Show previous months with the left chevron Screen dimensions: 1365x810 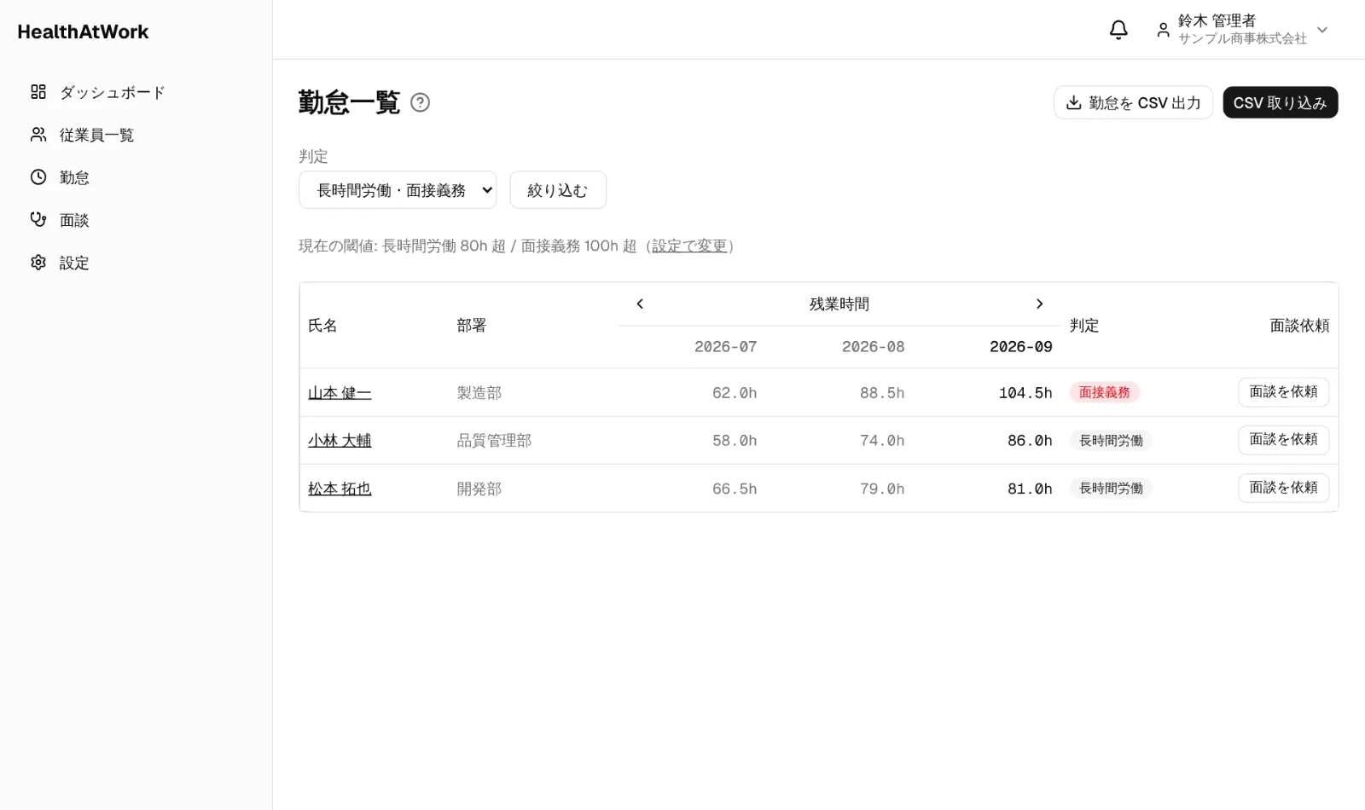[x=640, y=304]
